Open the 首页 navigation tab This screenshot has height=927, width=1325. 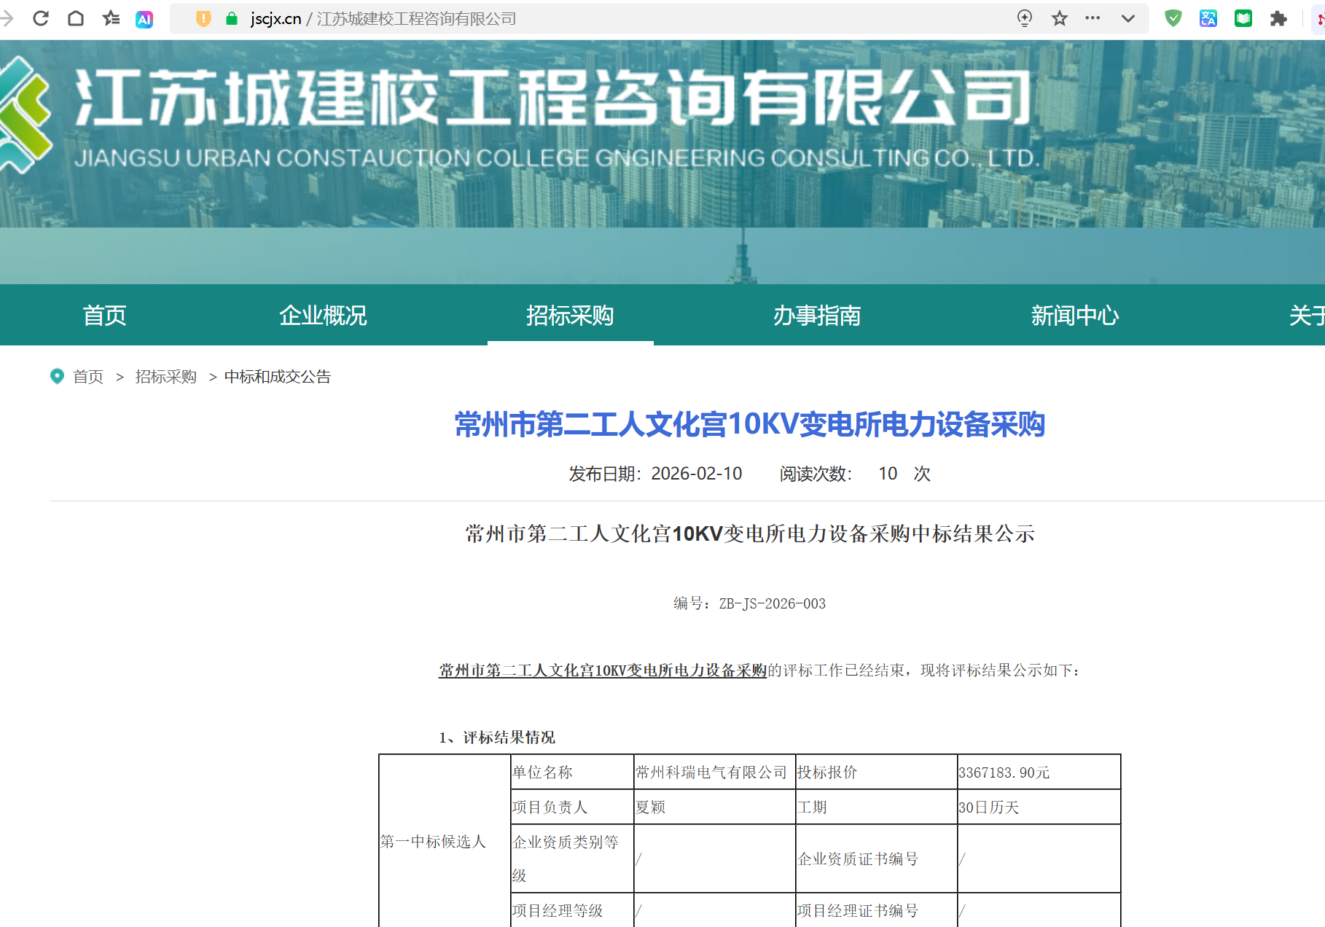[104, 315]
